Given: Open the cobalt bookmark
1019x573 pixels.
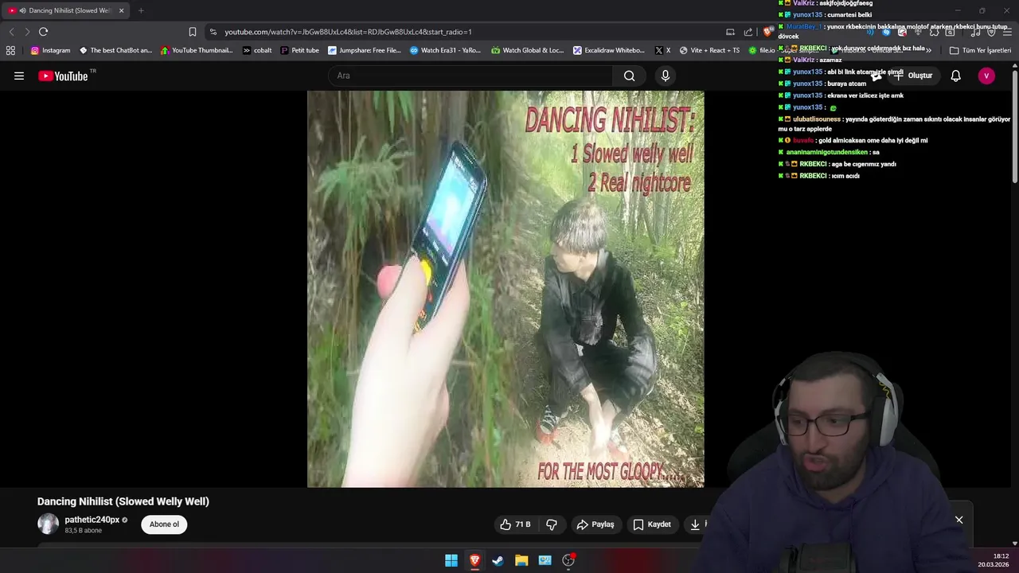Looking at the screenshot, I should point(257,50).
